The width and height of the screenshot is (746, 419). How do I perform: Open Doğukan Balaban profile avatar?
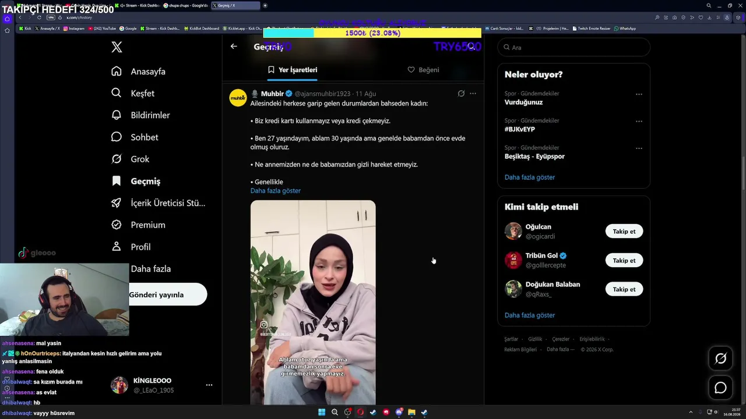[x=513, y=289]
